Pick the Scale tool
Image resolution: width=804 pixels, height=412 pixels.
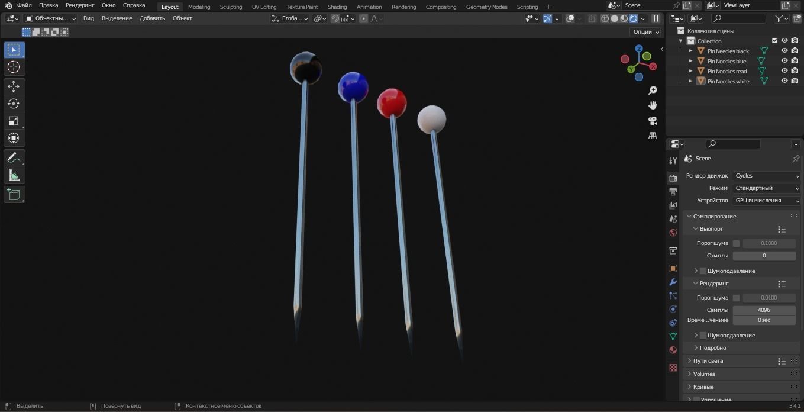coord(14,121)
